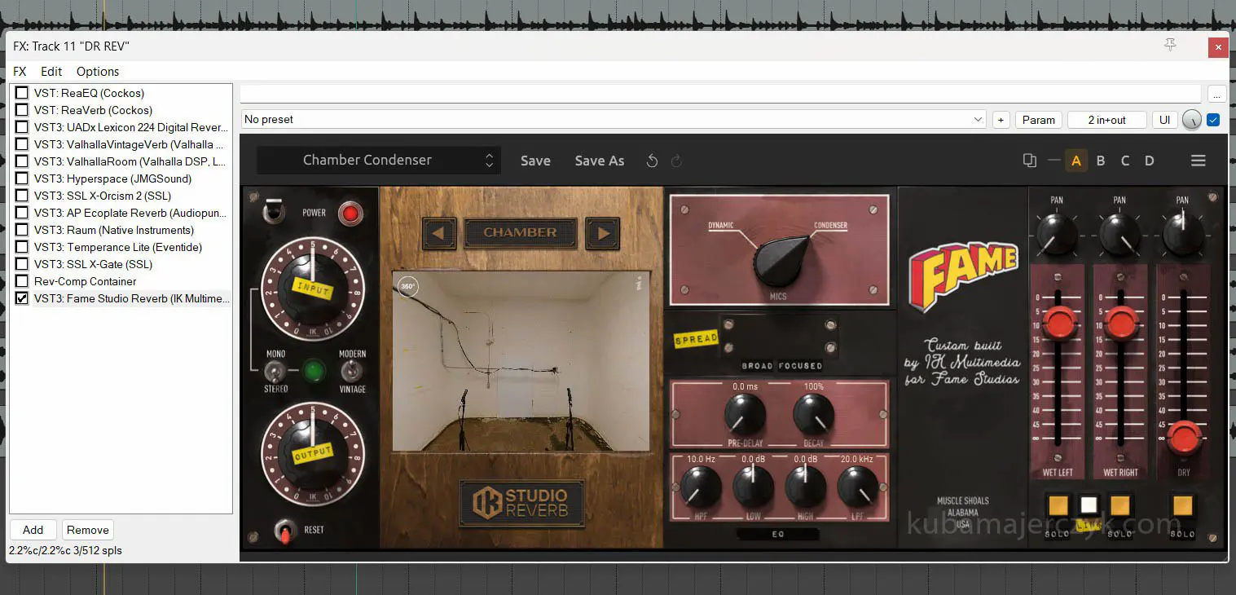Open the hamburger menu in Fame Studio Reverb
1236x595 pixels.
point(1198,161)
